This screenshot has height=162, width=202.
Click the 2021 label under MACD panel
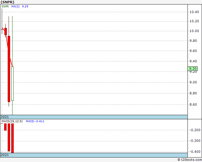tap(5, 155)
